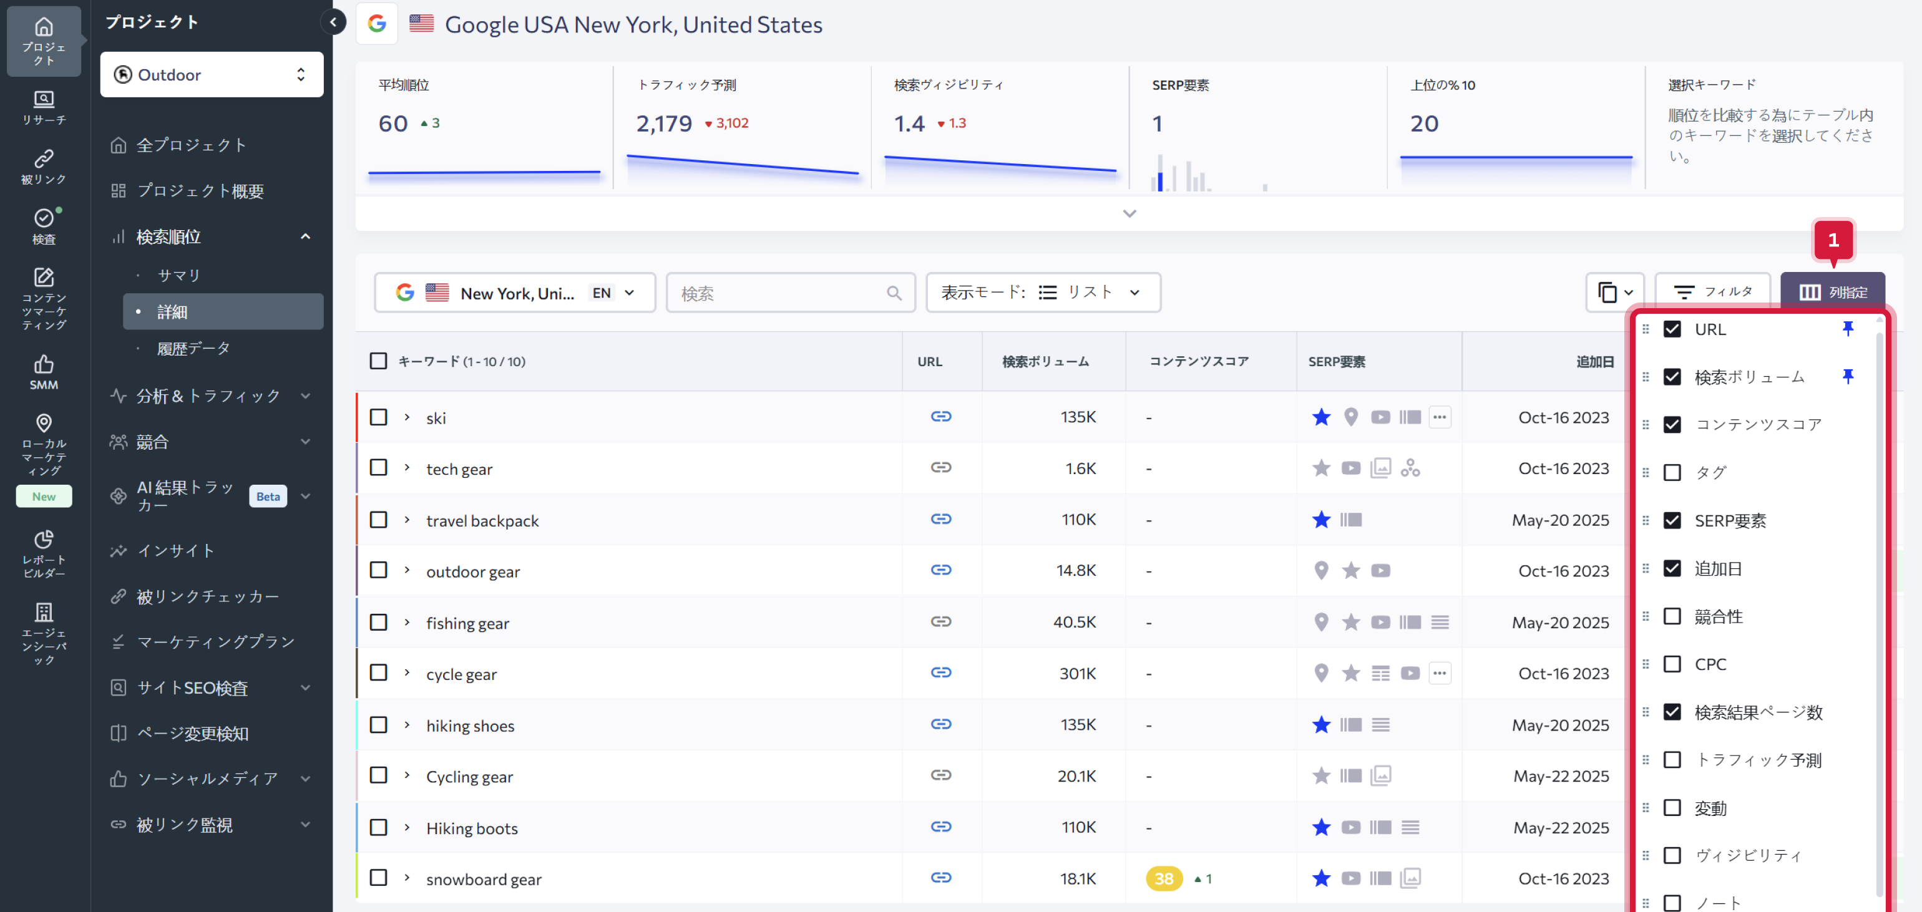Click the URL link icon for ski
Screen dimensions: 1922x912
click(941, 416)
